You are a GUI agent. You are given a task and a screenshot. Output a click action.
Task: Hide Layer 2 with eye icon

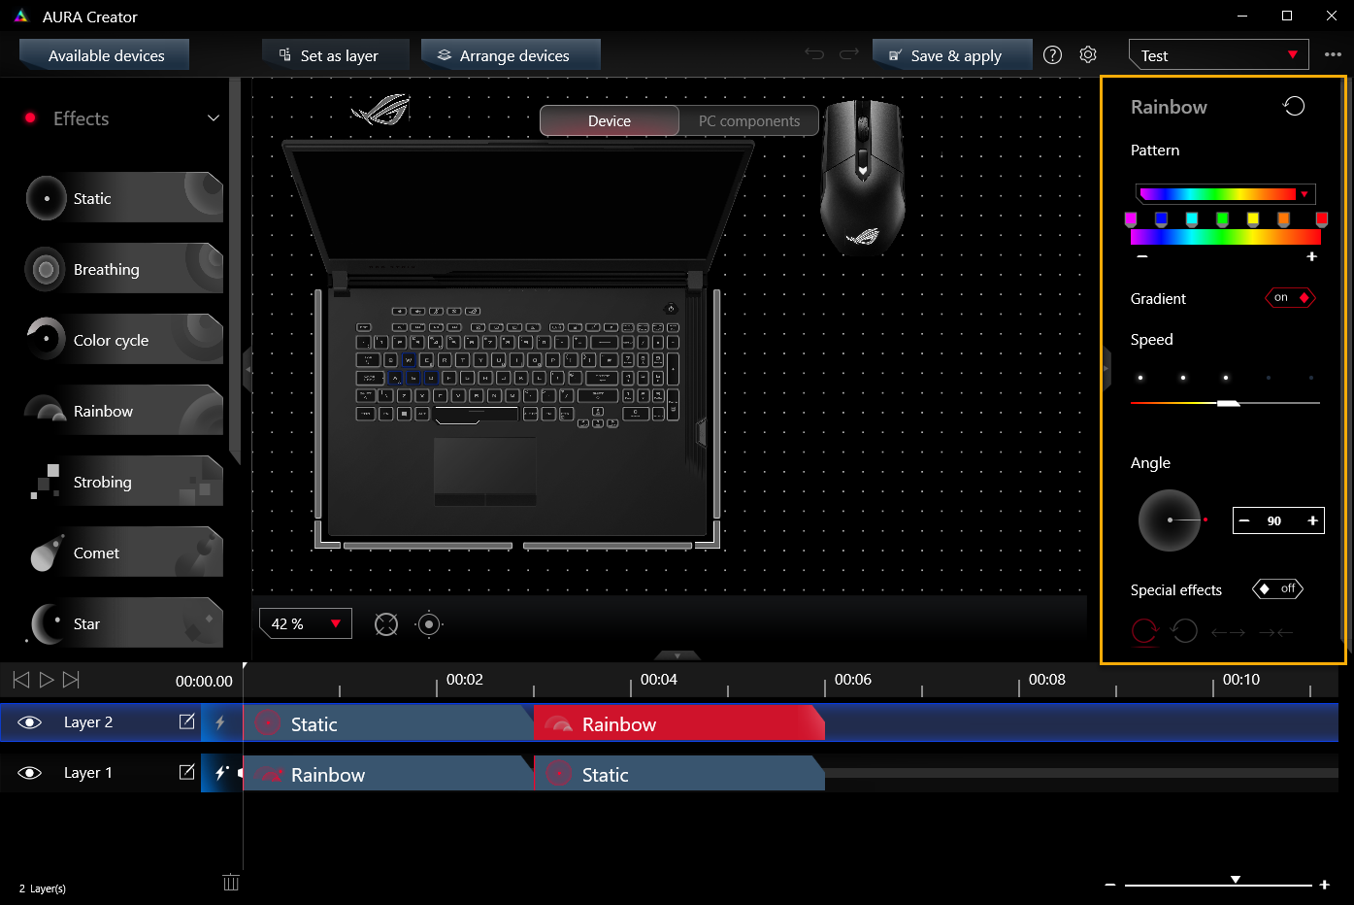point(30,722)
